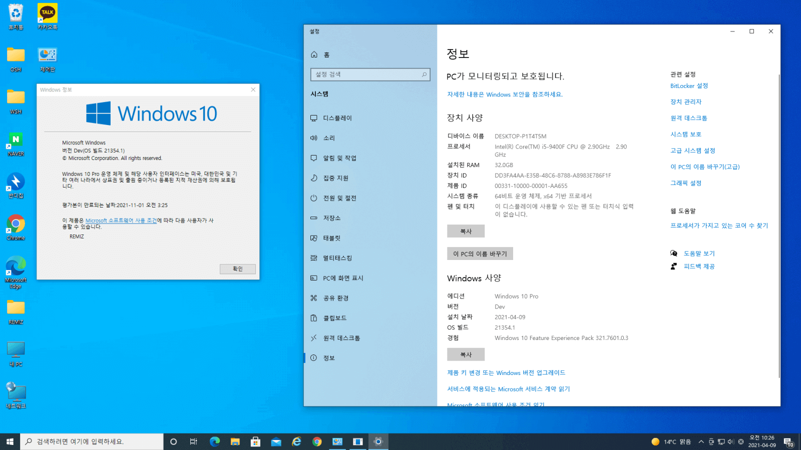Click the Settings search field
This screenshot has width=801, height=450.
(370, 74)
